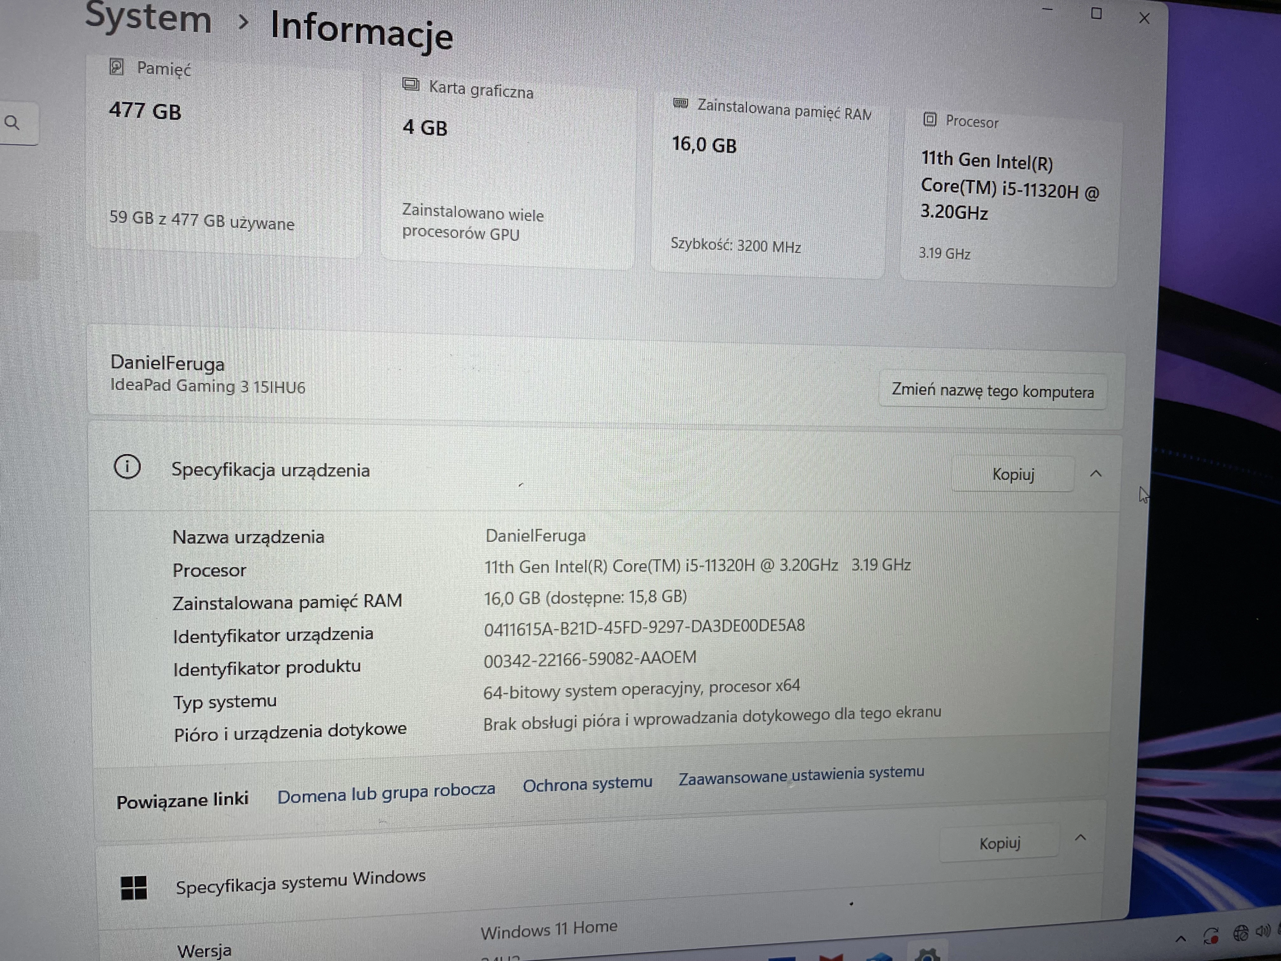Screen dimensions: 1281x961
Task: Click the text 16,0 GB (dostępne: 15,8 GB)
Action: (x=585, y=597)
